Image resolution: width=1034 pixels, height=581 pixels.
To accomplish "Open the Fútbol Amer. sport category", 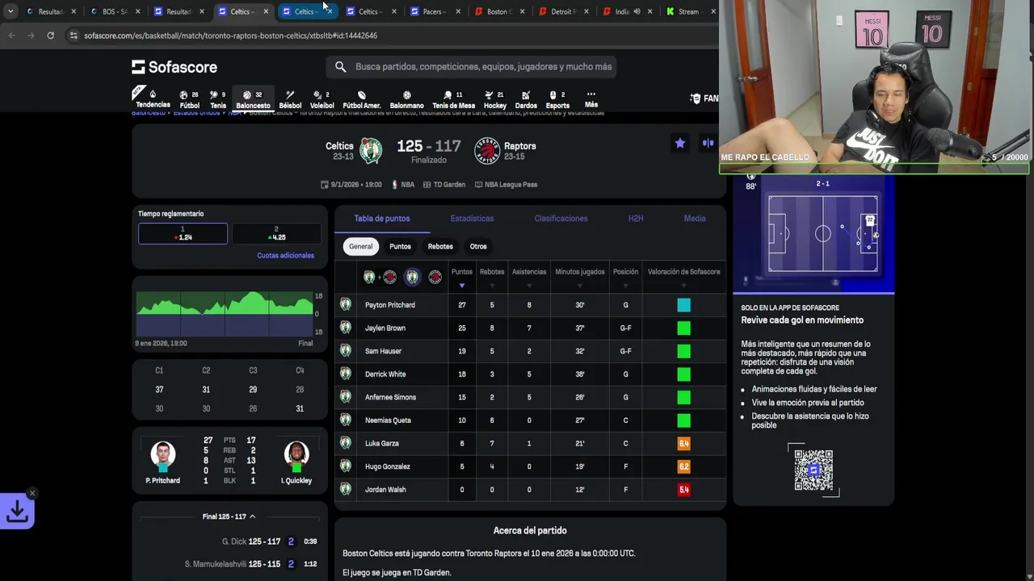I will (362, 99).
